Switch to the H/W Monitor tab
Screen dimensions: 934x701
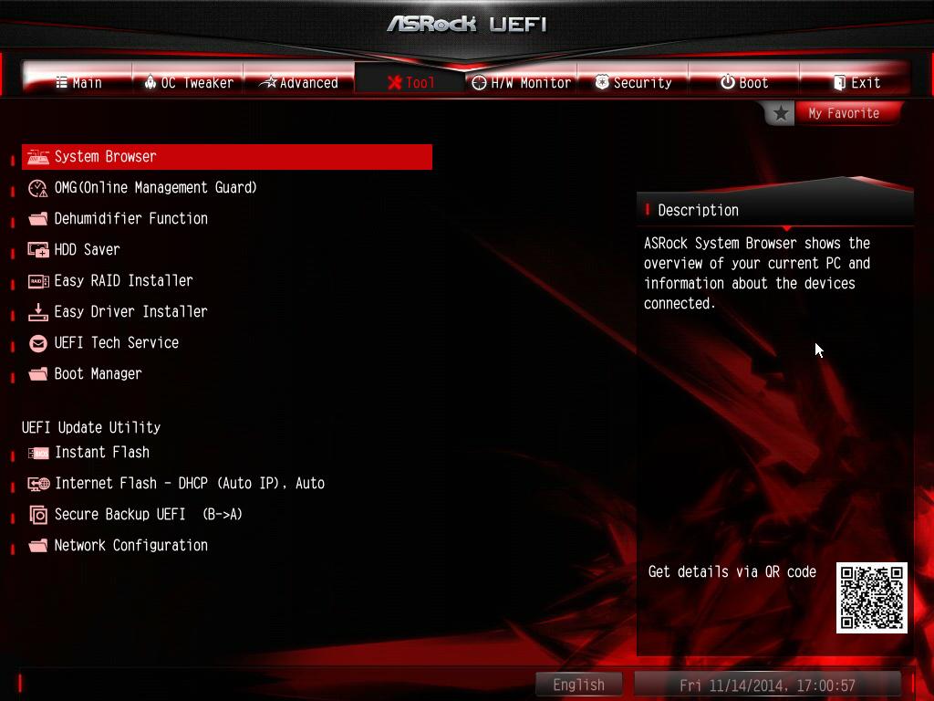tap(521, 82)
